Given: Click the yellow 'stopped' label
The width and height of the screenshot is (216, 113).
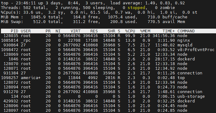Looking at the screenshot, I should point(136,8).
